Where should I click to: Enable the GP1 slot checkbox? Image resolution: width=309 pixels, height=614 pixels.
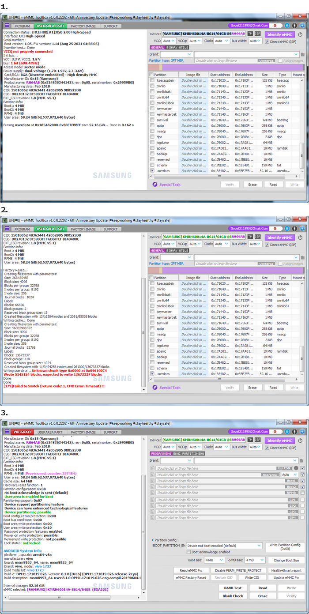pos(302,500)
